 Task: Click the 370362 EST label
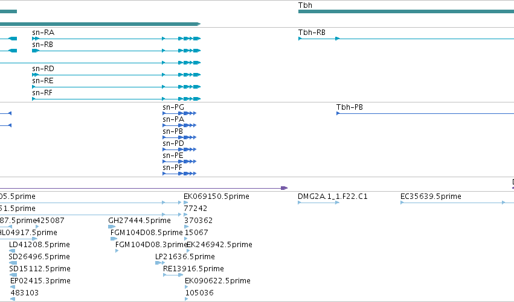point(198,221)
